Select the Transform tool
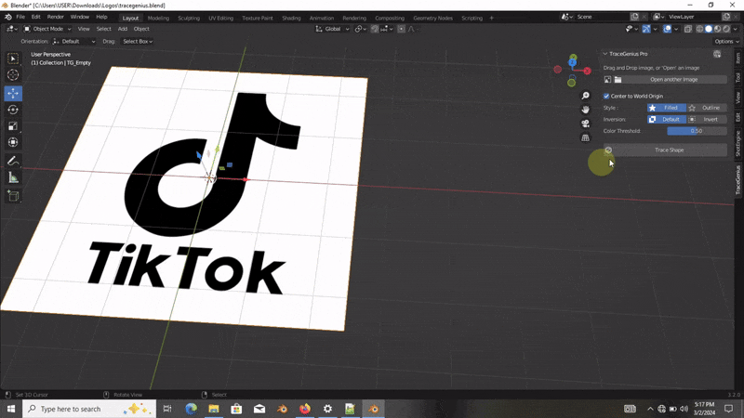744x418 pixels. [13, 142]
